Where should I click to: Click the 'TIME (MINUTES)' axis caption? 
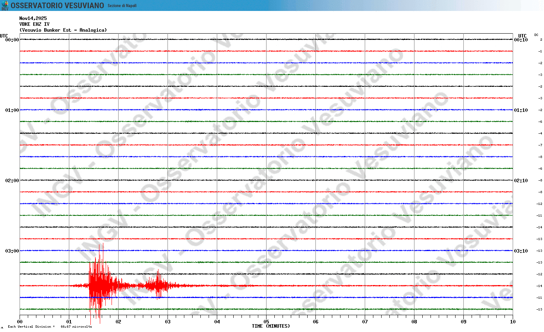272,325
